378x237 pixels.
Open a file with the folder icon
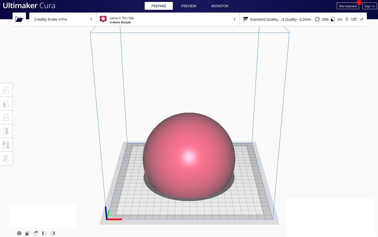click(19, 19)
